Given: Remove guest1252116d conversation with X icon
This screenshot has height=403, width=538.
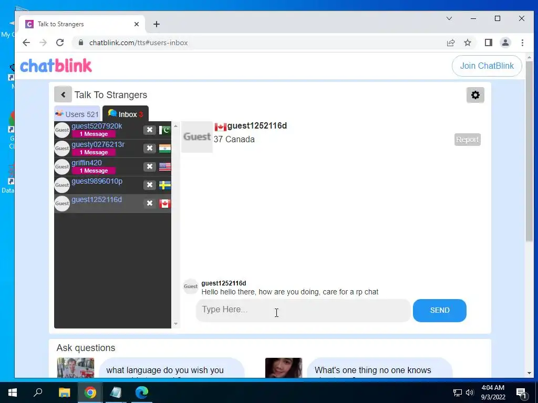Looking at the screenshot, I should [150, 203].
